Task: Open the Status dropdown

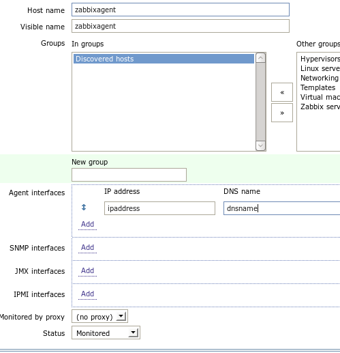Action: (x=106, y=333)
